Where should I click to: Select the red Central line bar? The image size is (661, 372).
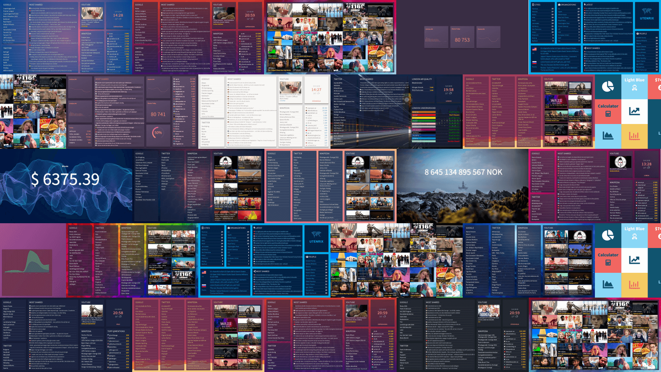(424, 115)
